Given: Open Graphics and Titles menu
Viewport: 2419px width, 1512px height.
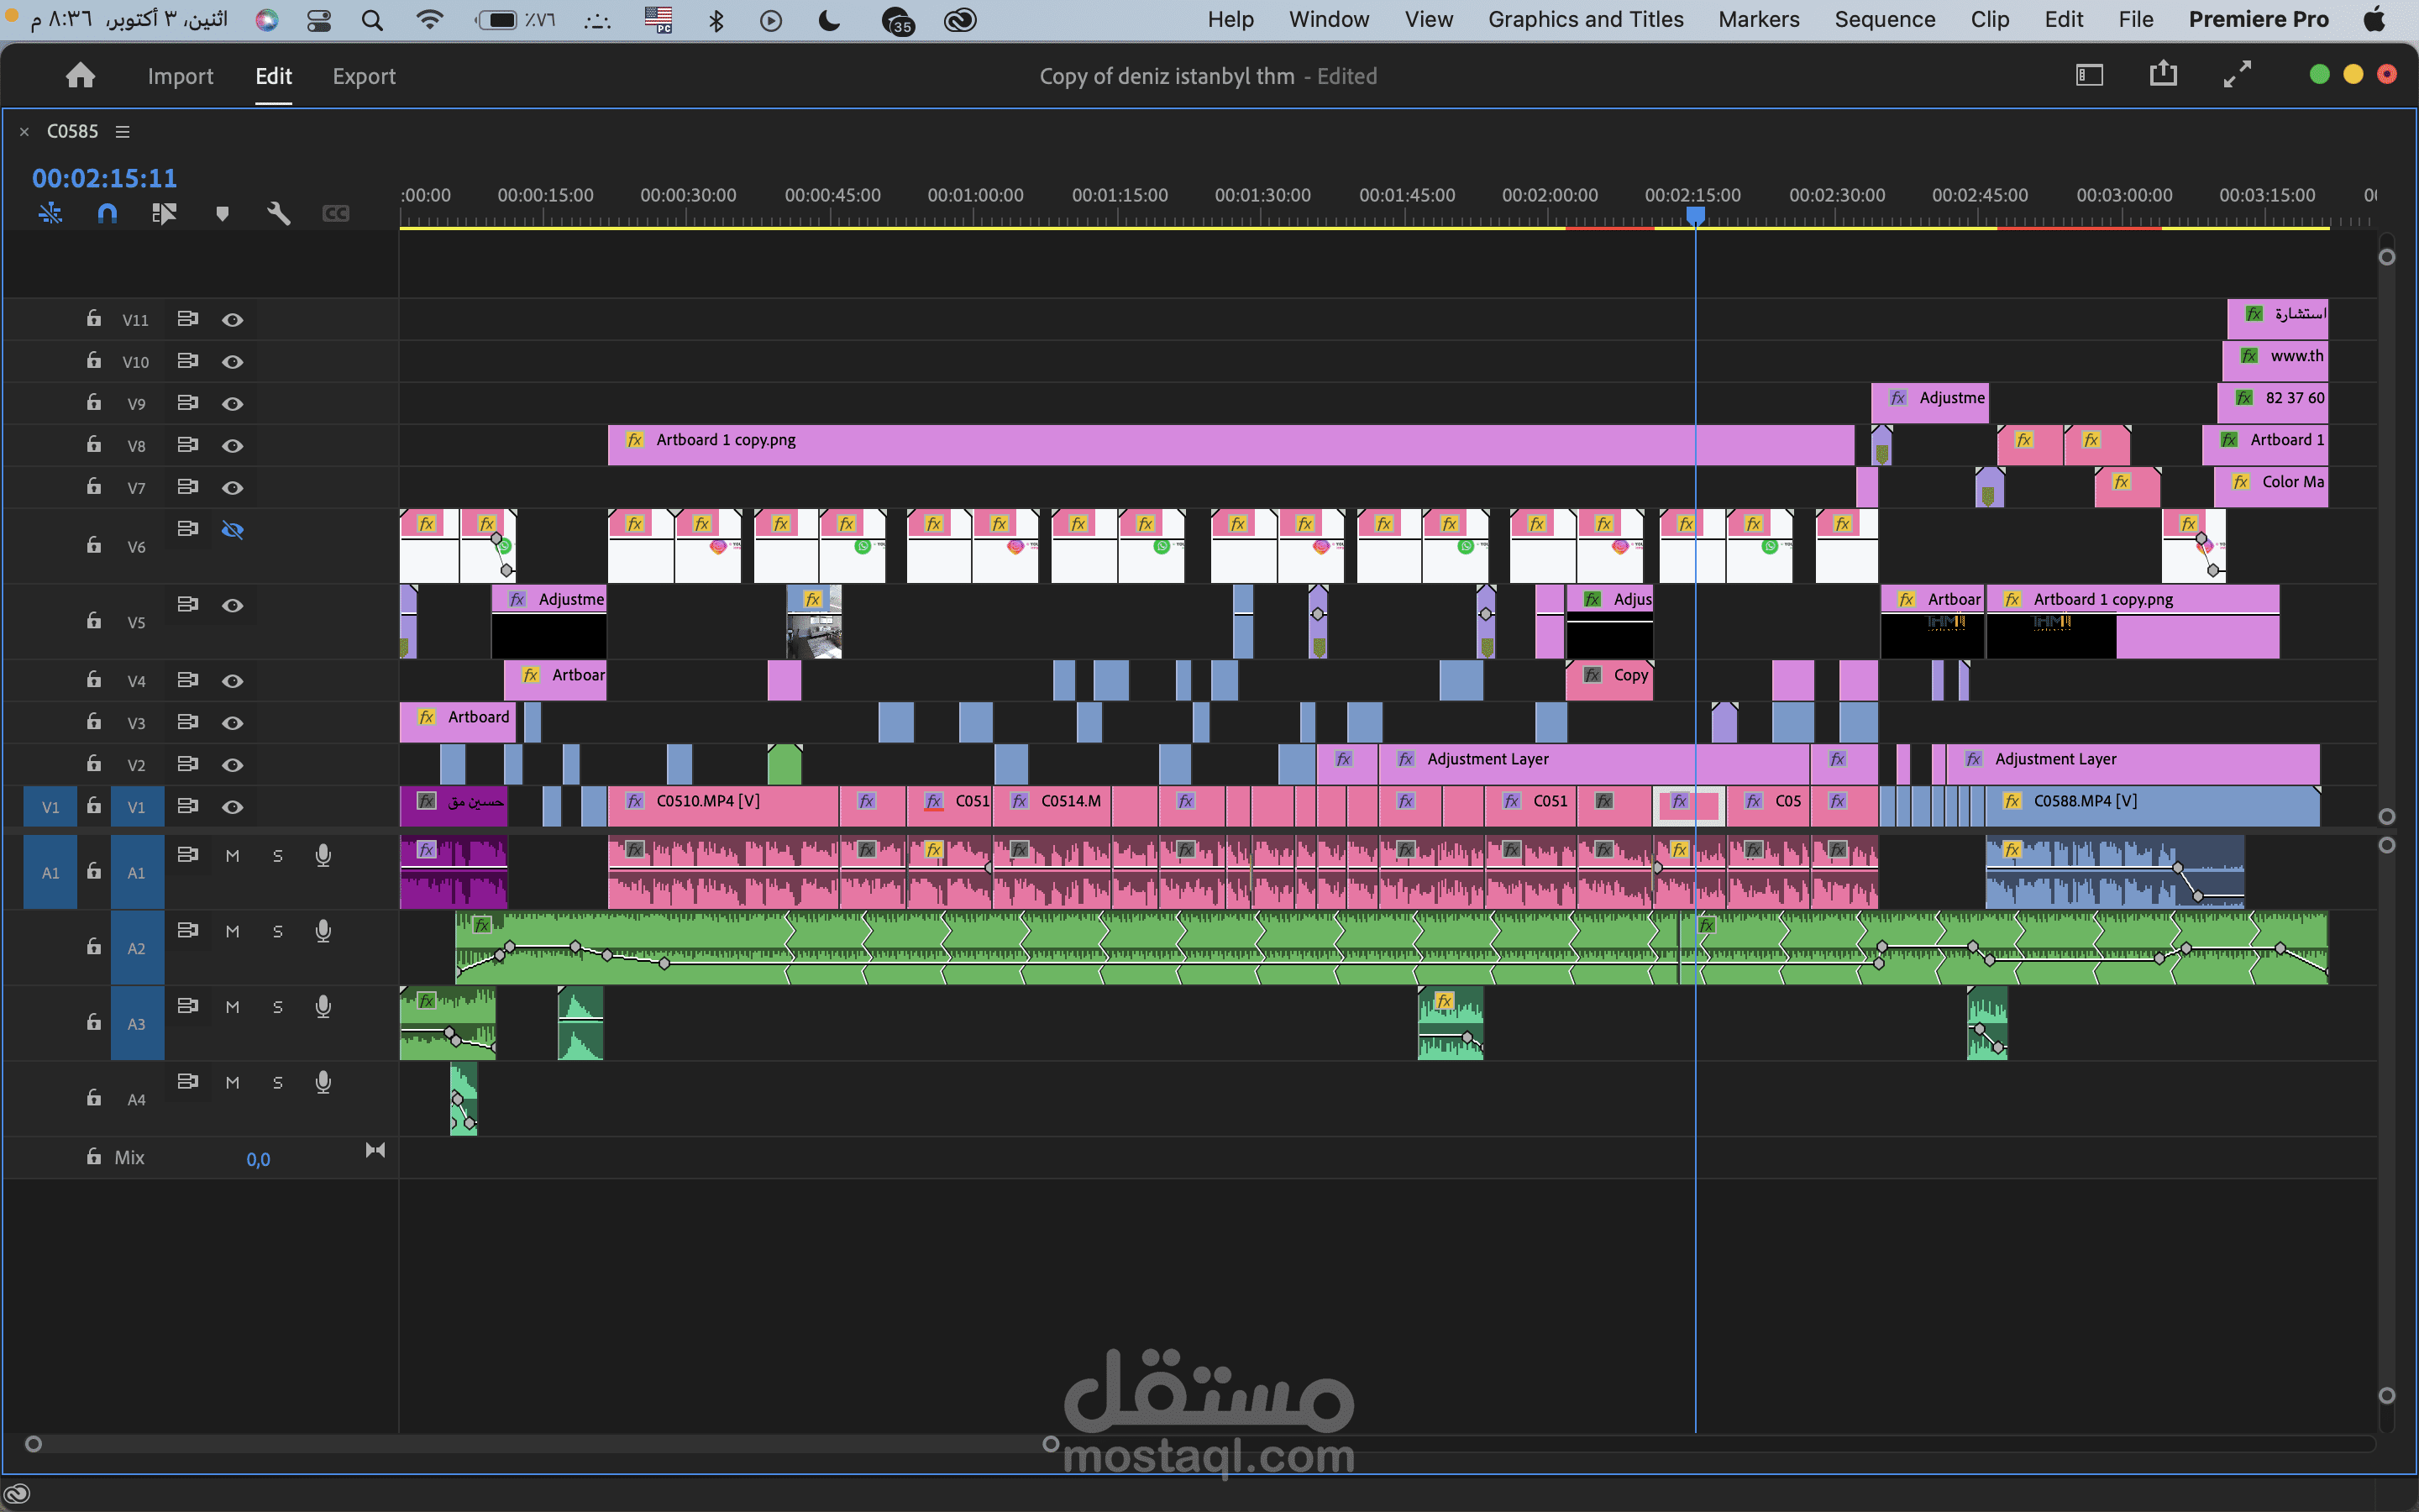Looking at the screenshot, I should click(1585, 20).
